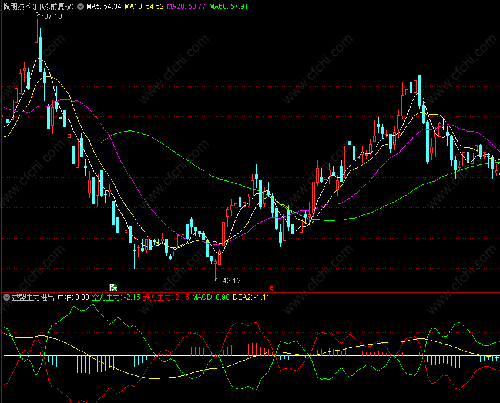Click the 中轴: 0.00 value
The width and height of the screenshot is (500, 403).
(73, 297)
